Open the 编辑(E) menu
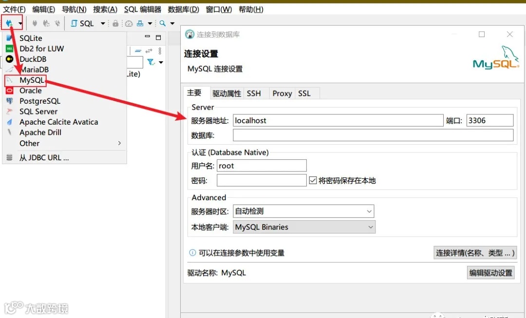 (44, 9)
